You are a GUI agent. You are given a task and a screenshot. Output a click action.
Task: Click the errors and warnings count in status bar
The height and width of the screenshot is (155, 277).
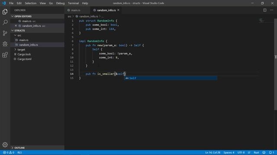point(9,152)
